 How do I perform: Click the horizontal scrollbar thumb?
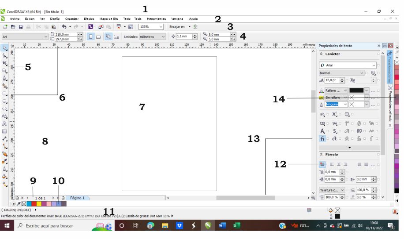[x=246, y=198]
